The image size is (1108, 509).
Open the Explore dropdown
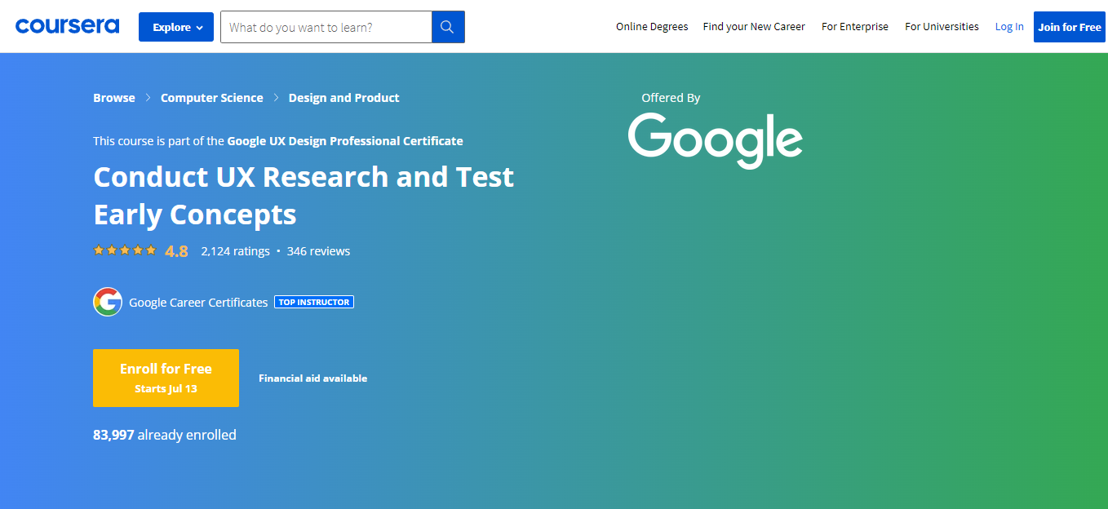175,26
